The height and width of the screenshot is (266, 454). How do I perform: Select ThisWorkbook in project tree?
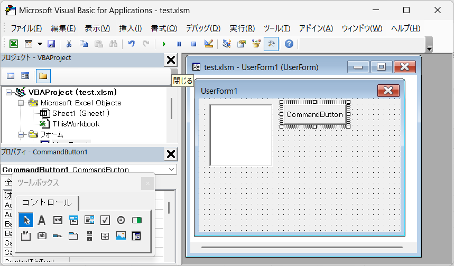coord(76,124)
